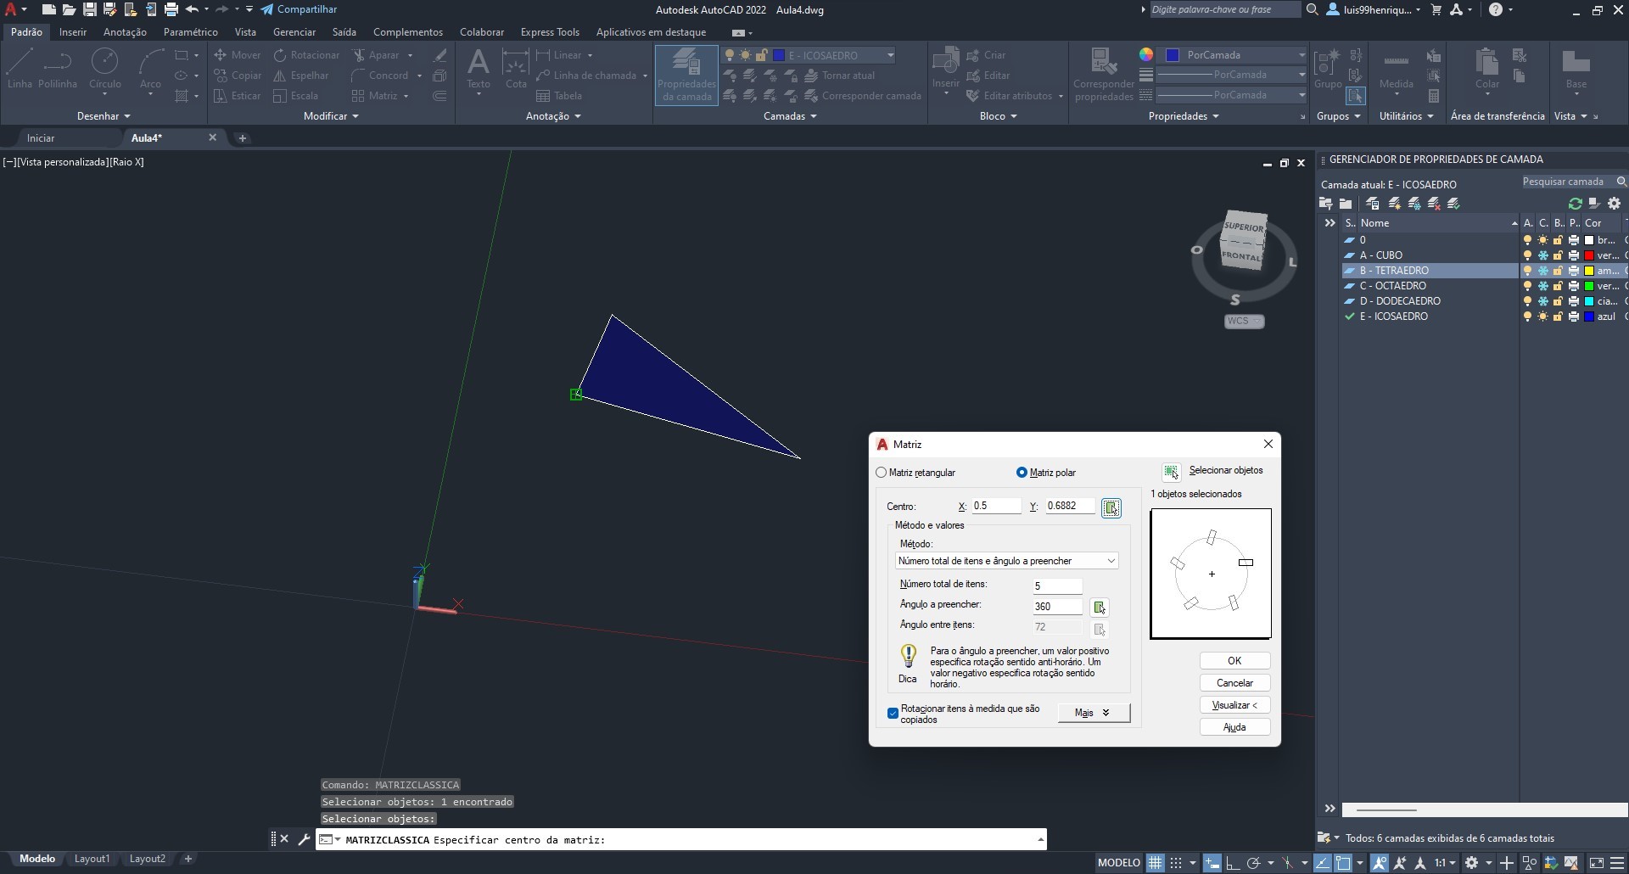Expand the Anotação panel

[x=553, y=116]
